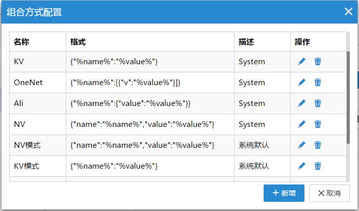
Task: Delete the KV row via trash icon
Action: pyautogui.click(x=318, y=62)
